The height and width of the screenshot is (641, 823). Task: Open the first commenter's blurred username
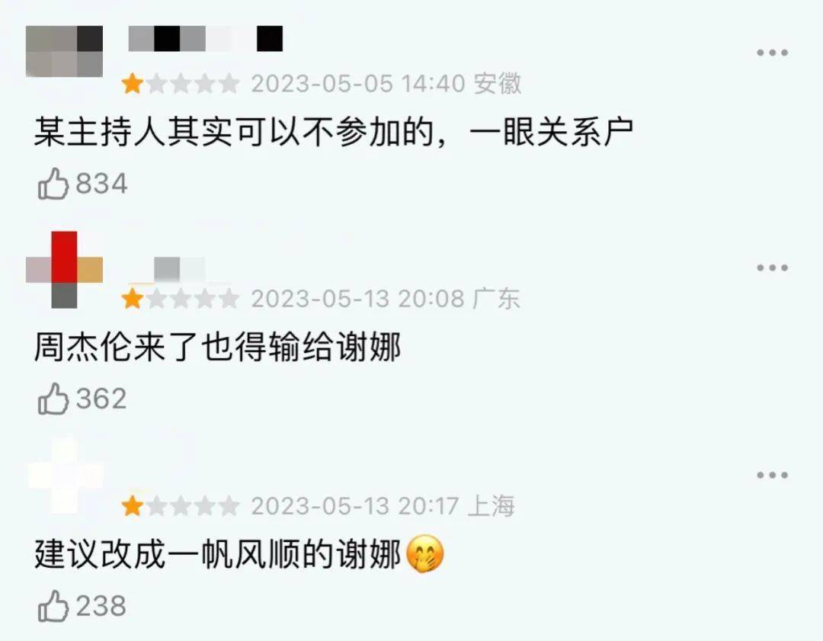[206, 39]
